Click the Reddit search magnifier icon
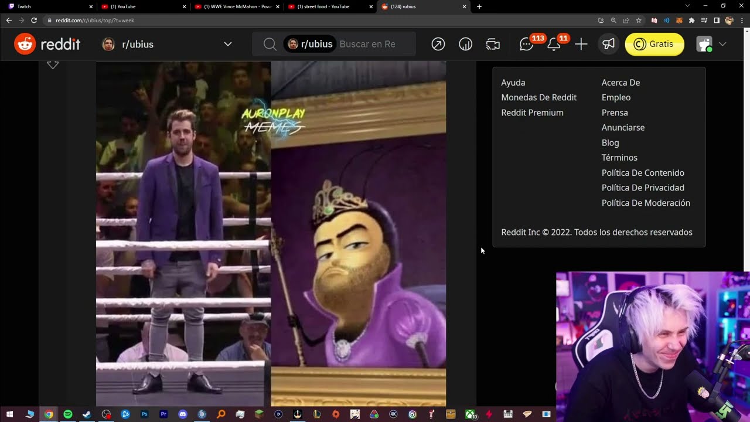Image resolution: width=750 pixels, height=422 pixels. [x=270, y=44]
